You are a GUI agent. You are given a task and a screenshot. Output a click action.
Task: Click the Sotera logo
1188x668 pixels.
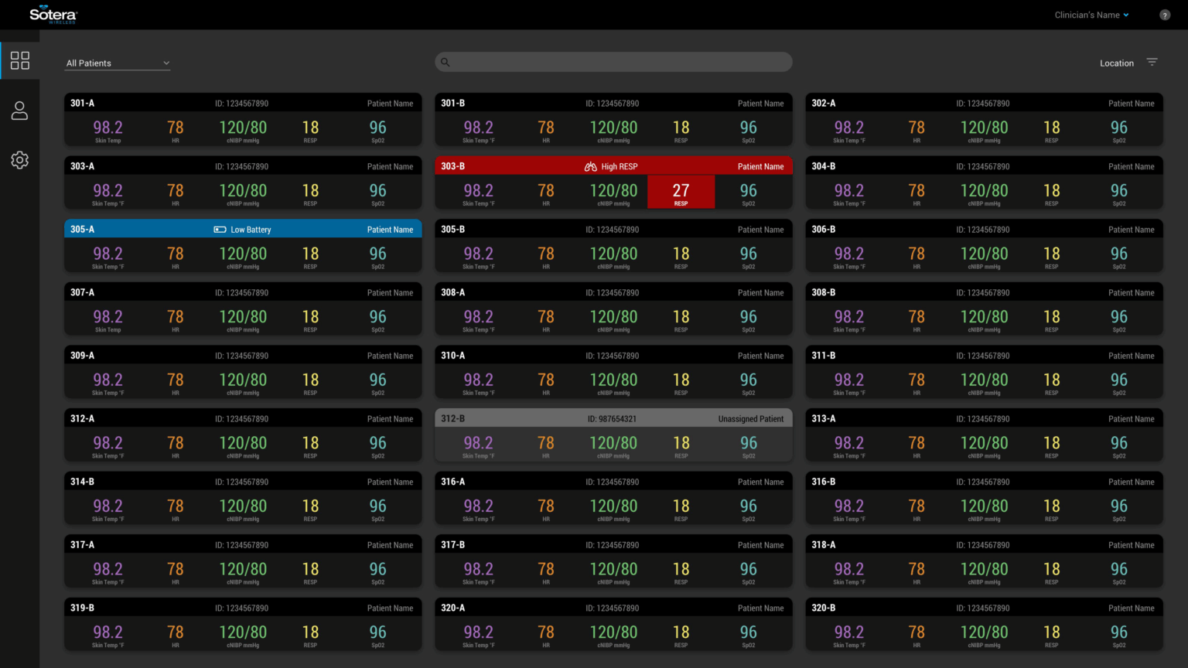53,15
